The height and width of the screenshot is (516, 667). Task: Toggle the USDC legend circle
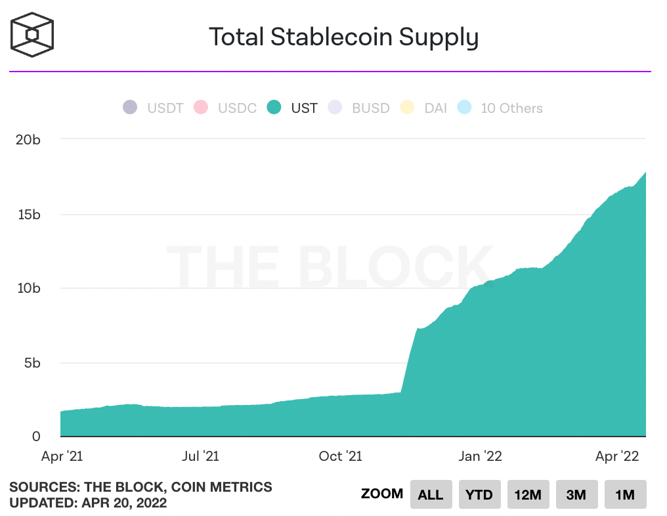coord(200,108)
